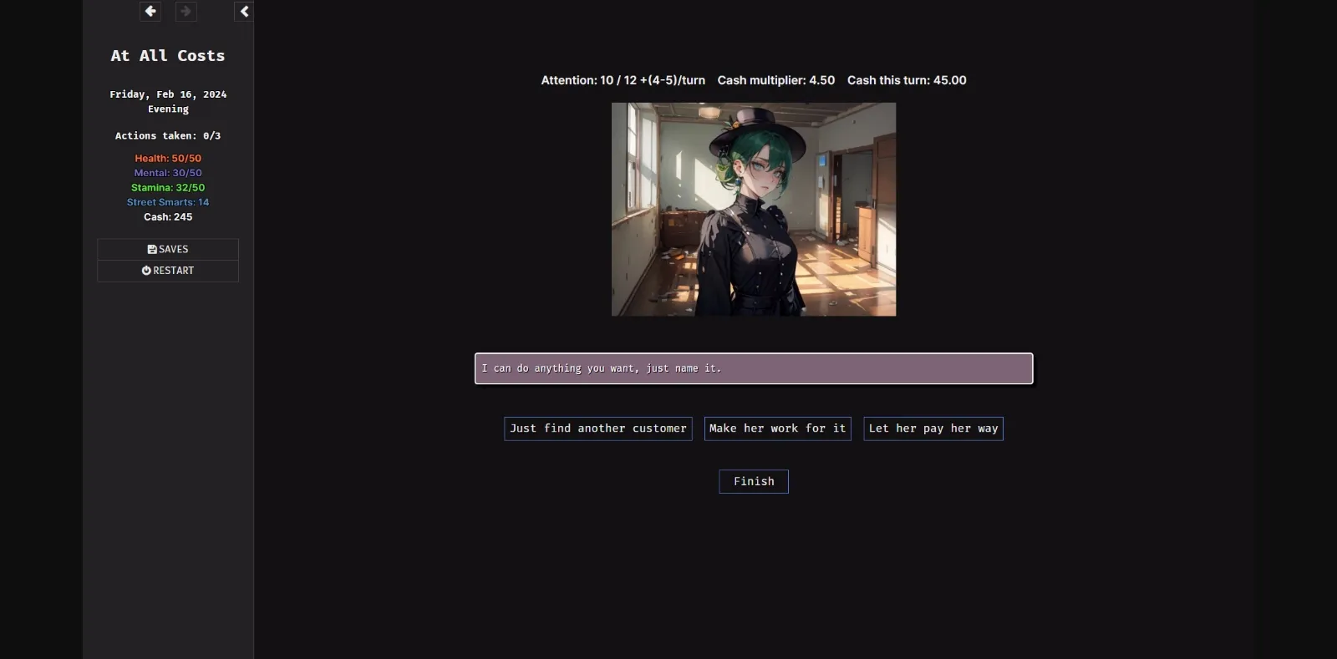This screenshot has width=1337, height=659.
Task: Click the 'Cash multiplier: 4.50' readout
Action: (x=775, y=80)
